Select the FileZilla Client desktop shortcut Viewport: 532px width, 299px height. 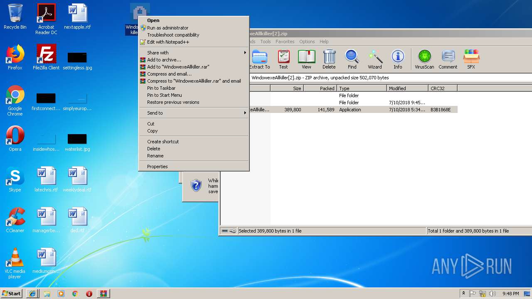tap(46, 57)
